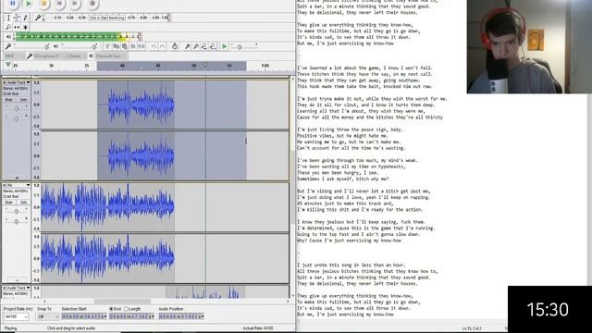Click the 'Click to Start Monitoring' recording meter
The height and width of the screenshot is (333, 592).
click(106, 18)
